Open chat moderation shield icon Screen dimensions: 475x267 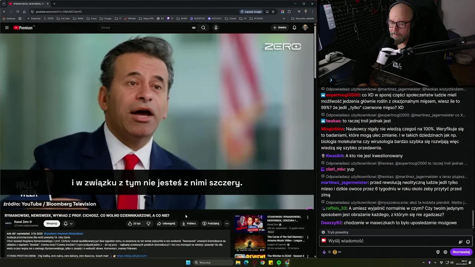[438, 252]
